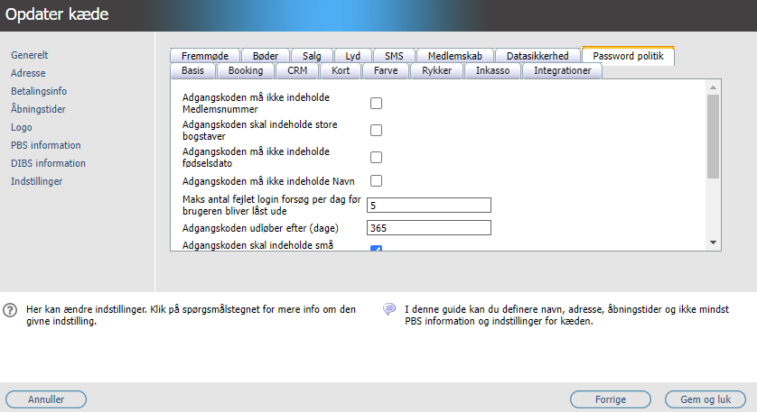
Task: Enable 'må ikke indeholde Medlemsnummer' checkbox
Action: 376,103
